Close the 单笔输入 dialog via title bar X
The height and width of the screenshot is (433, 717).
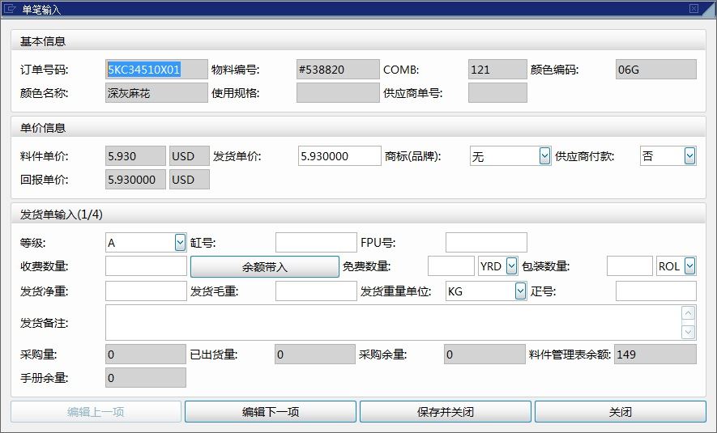[694, 9]
